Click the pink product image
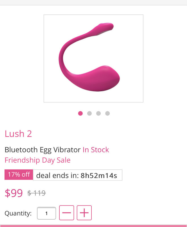 click(x=94, y=58)
